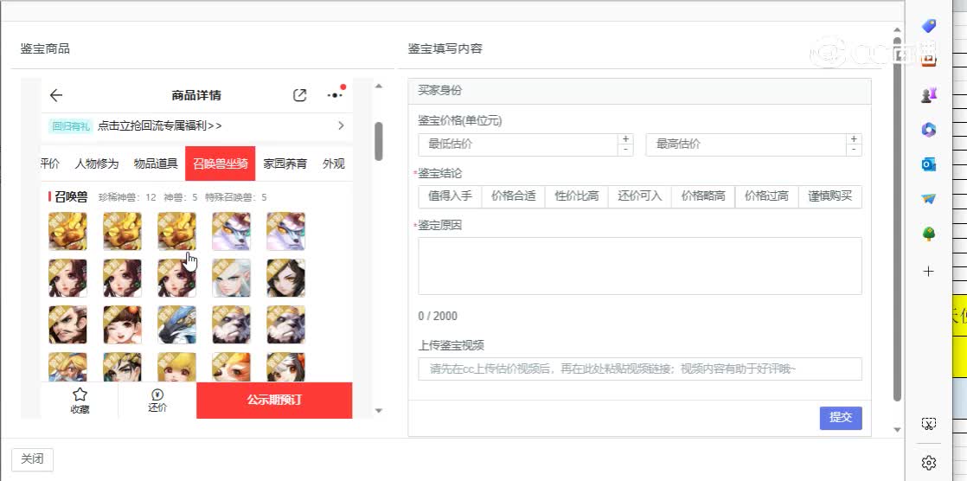Click into the 鉴定原因 text area
967x481 pixels.
pos(640,266)
